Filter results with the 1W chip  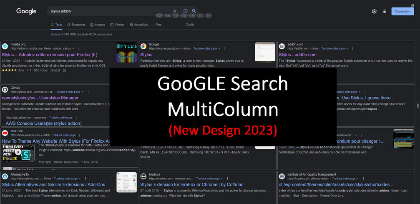click(184, 15)
